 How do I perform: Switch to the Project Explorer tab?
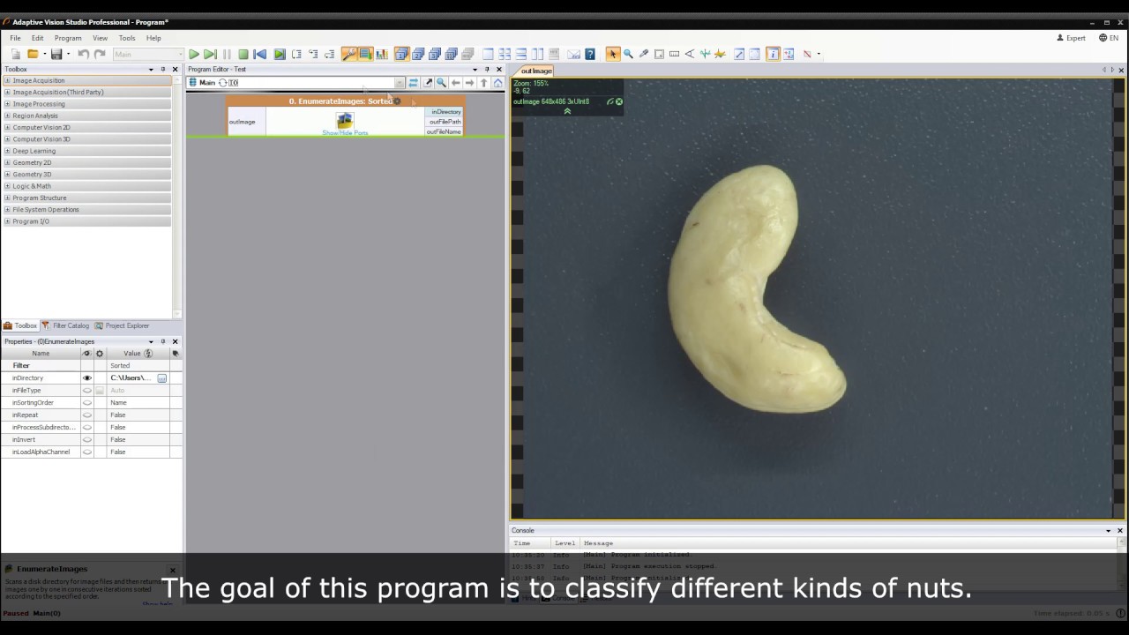122,325
